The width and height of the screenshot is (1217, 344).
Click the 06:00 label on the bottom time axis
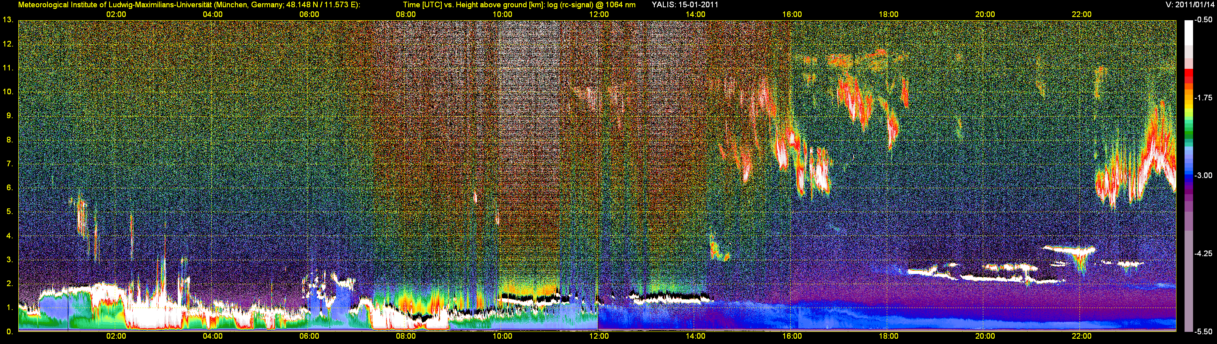coord(309,336)
